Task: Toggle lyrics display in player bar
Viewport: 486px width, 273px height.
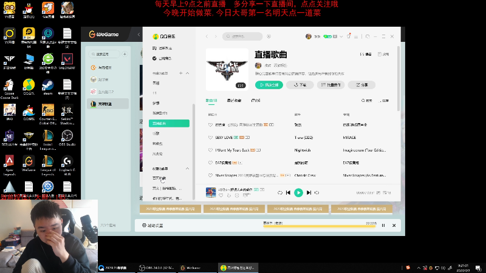Action: tap(378, 192)
